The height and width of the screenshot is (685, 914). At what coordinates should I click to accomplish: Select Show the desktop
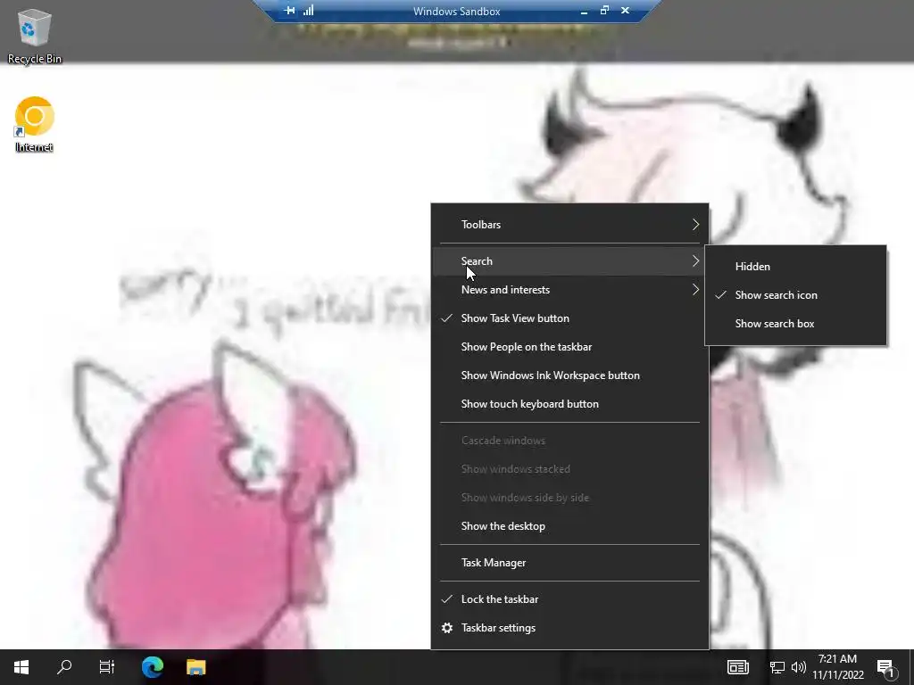pos(569,526)
